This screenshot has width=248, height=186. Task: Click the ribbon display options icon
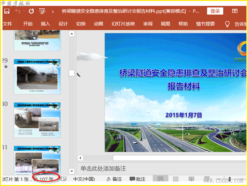pos(235,11)
